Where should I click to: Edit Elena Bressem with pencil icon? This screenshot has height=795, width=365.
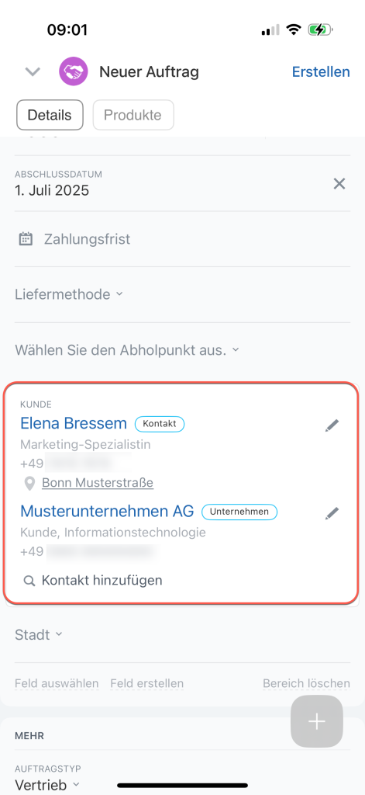pos(332,425)
